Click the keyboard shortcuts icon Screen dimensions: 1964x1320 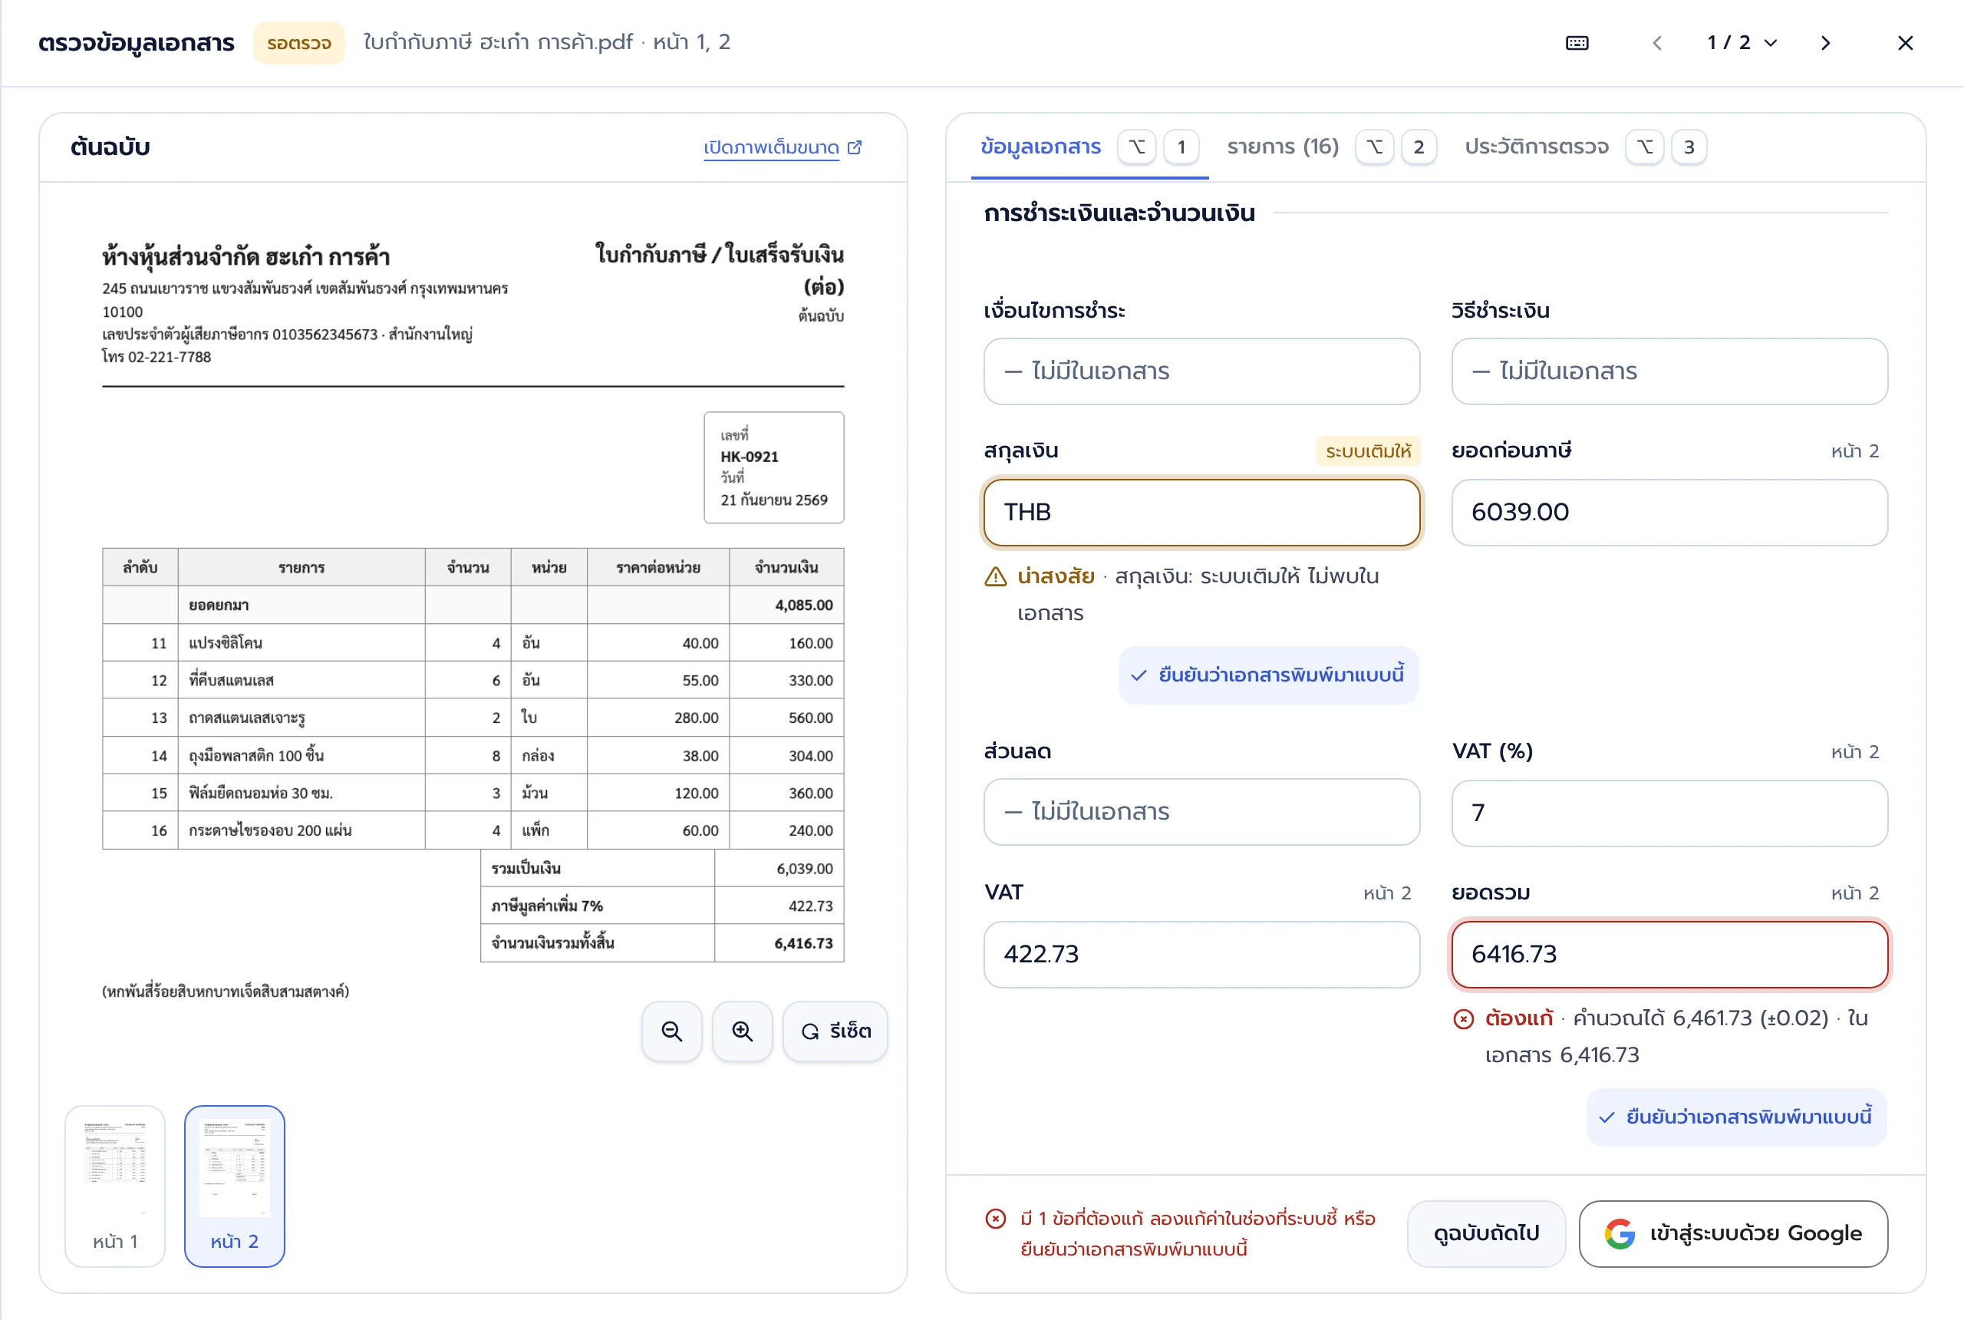tap(1577, 43)
